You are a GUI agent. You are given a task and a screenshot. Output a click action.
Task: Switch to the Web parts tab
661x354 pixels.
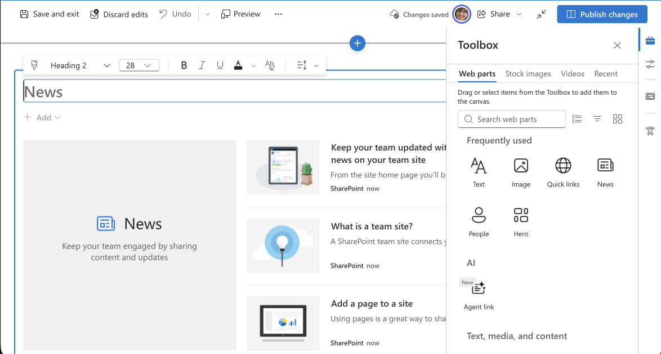tap(477, 73)
